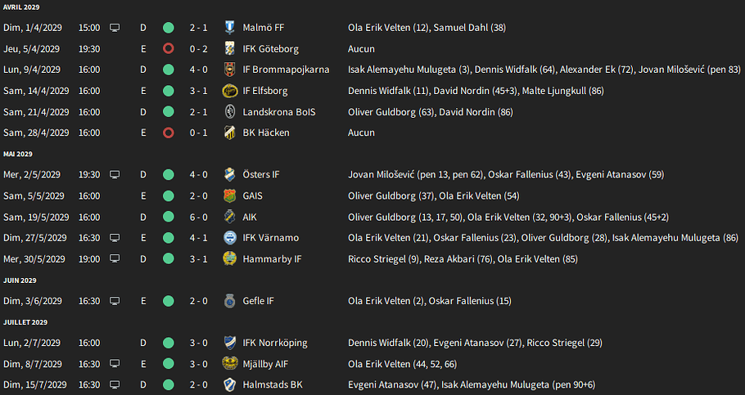The height and width of the screenshot is (395, 745).
Task: Select the Halmstads BK fixture row date
Action: click(33, 385)
